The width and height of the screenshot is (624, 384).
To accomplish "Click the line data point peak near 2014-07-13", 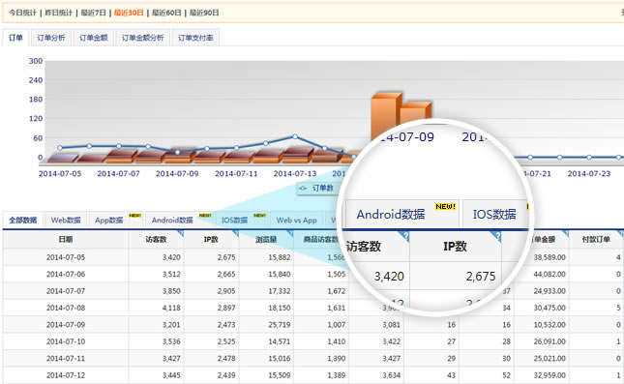I will click(x=295, y=136).
